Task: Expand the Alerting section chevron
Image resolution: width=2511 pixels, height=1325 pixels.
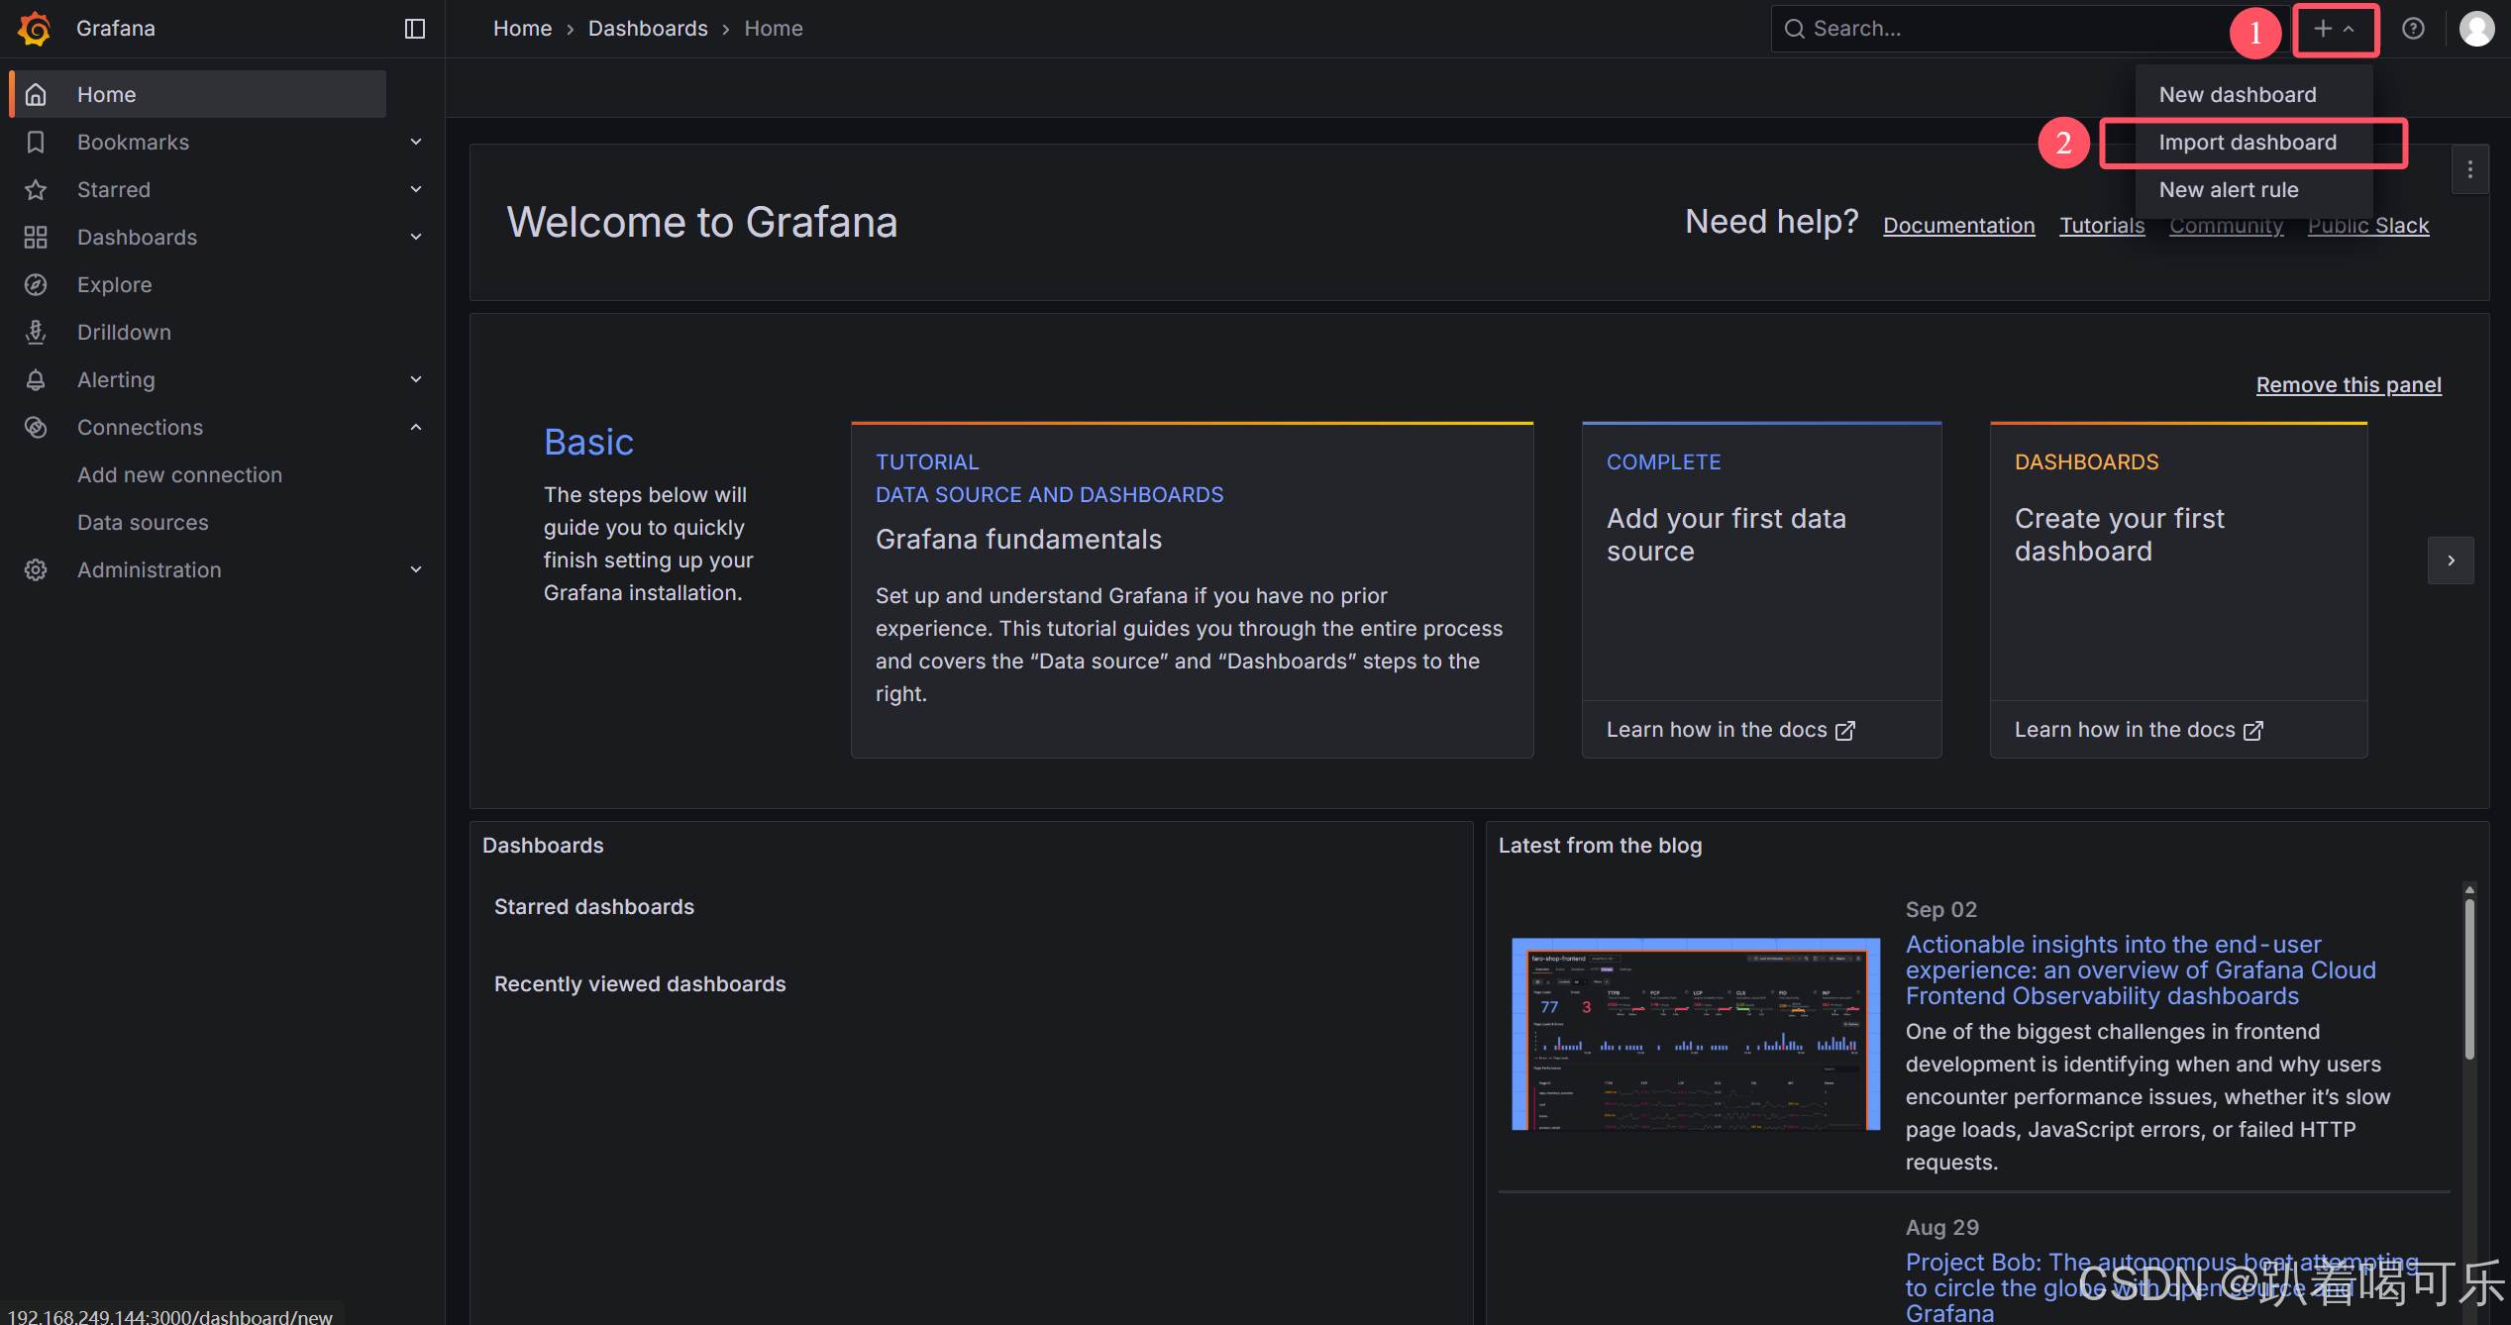Action: coord(416,379)
